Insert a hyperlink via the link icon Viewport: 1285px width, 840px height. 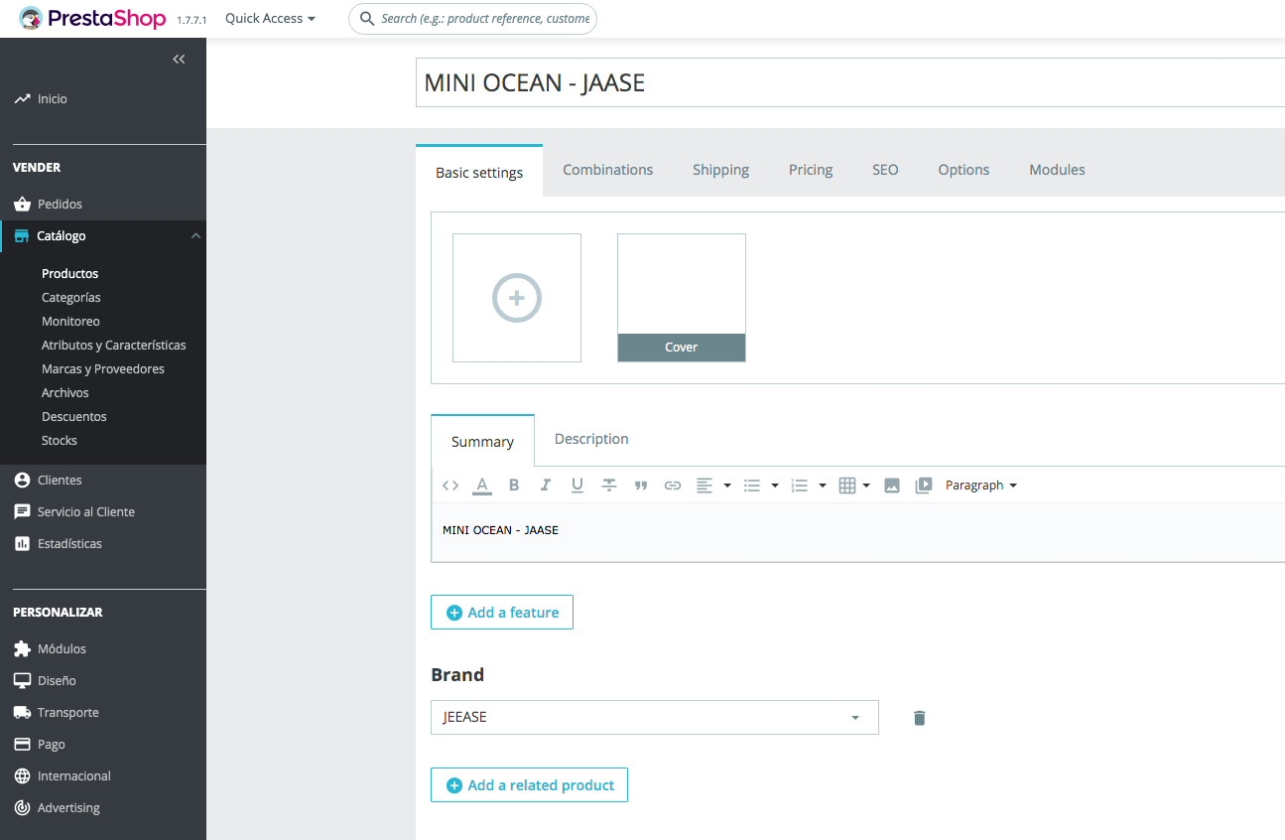point(673,486)
